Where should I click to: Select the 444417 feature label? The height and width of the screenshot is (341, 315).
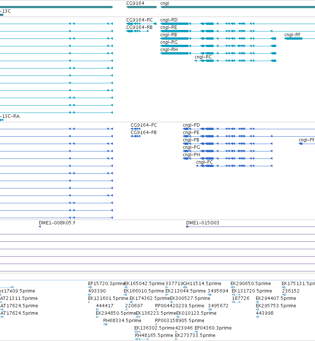point(104,305)
